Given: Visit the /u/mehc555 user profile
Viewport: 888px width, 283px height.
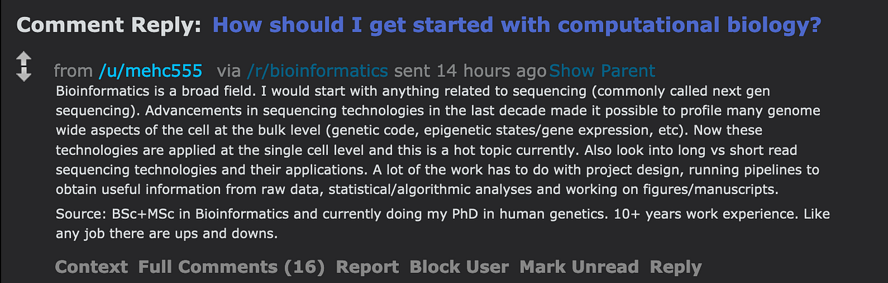Looking at the screenshot, I should 150,70.
